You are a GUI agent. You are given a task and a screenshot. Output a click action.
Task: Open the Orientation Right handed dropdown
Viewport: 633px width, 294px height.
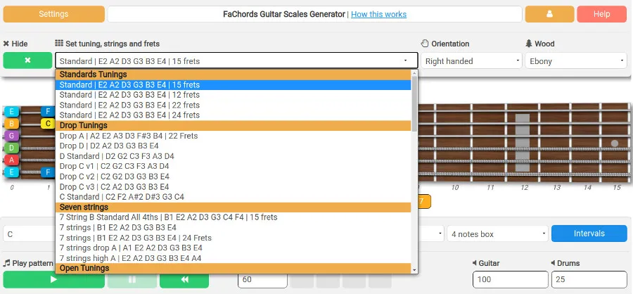point(471,61)
